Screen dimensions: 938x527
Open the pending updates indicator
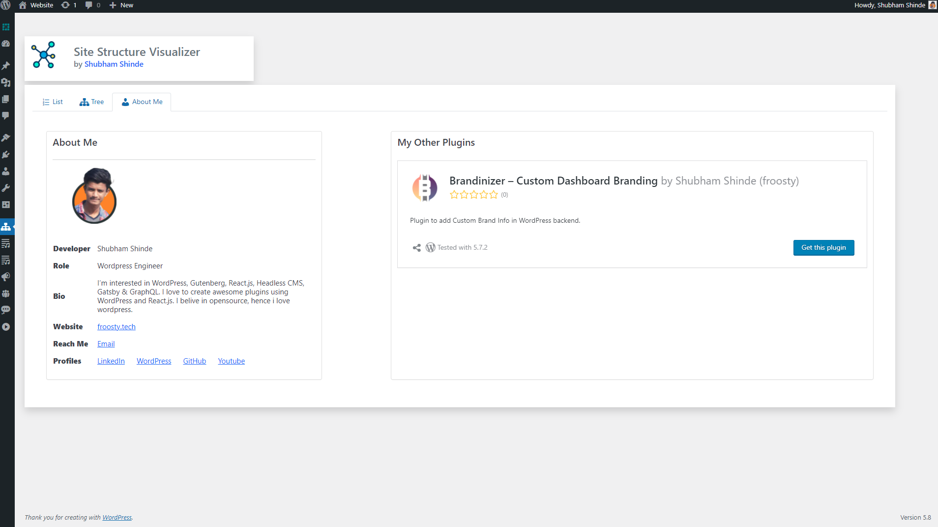pyautogui.click(x=69, y=5)
